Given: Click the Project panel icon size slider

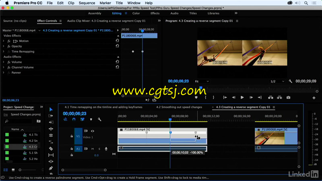Looking at the screenshot, I should pyautogui.click(x=27, y=170).
